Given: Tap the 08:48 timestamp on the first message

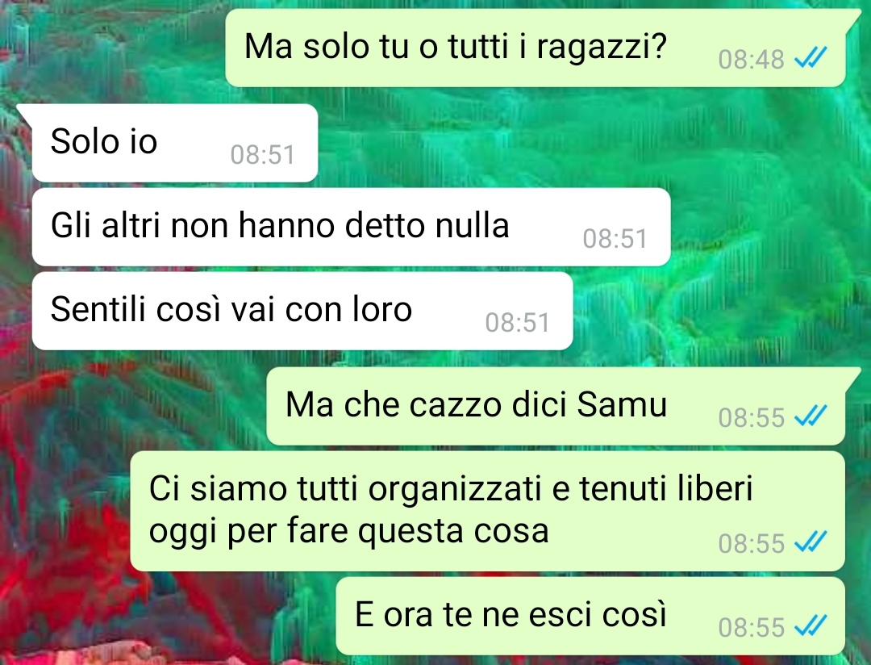Looking at the screenshot, I should point(751,59).
